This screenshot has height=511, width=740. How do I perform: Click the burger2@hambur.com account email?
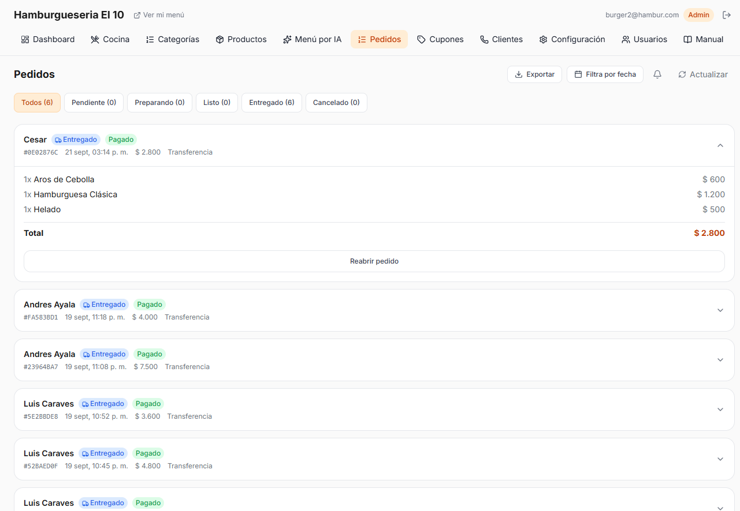(642, 15)
